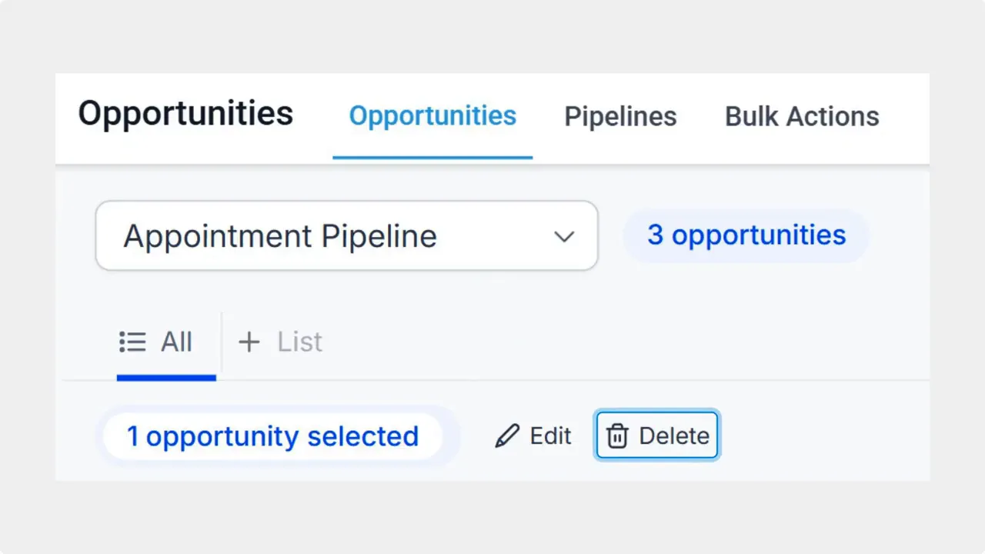Click the 3 opportunities count badge
Viewport: 985px width, 554px height.
746,235
